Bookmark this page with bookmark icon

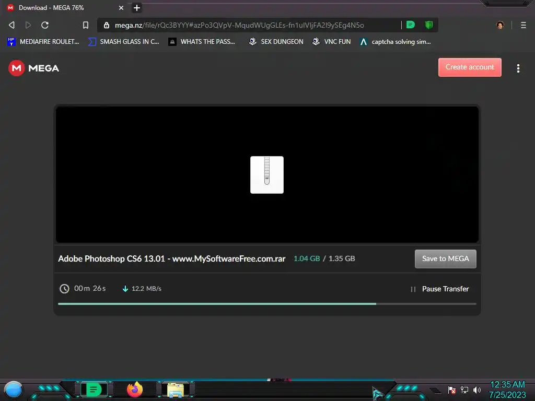coord(86,25)
